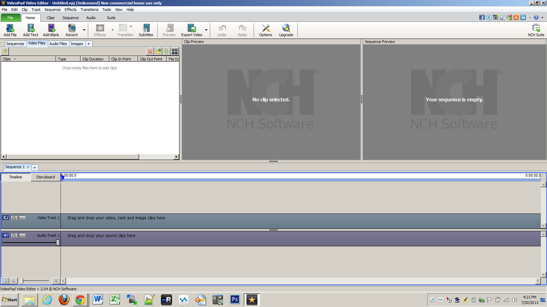
Task: Click the help question mark icon
Action: click(536, 17)
